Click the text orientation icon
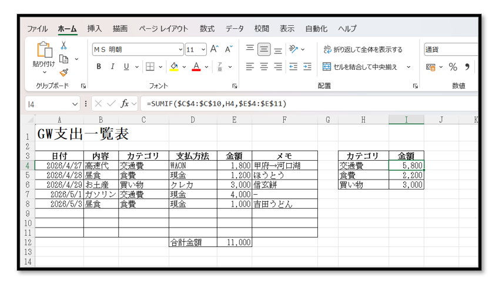The image size is (489, 281). (x=293, y=49)
